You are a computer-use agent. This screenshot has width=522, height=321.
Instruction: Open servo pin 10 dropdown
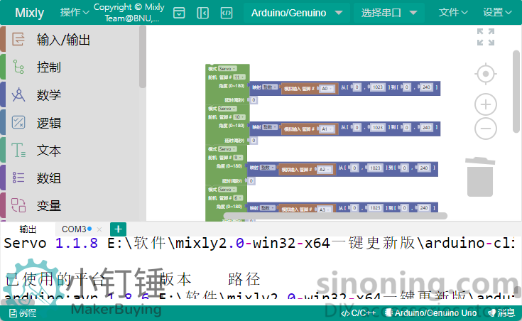pyautogui.click(x=239, y=117)
